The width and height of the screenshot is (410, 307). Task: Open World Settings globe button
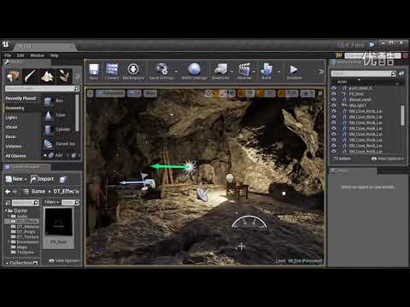(194, 72)
